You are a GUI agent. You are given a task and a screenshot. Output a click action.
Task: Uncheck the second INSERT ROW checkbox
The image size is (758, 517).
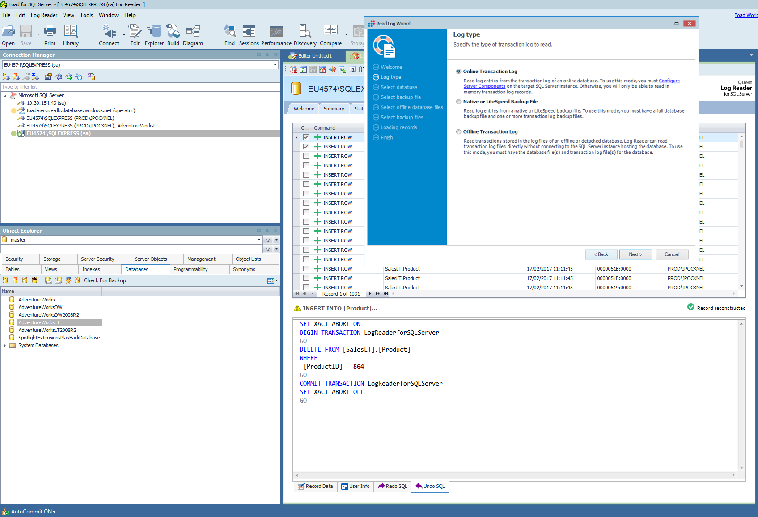(x=306, y=147)
